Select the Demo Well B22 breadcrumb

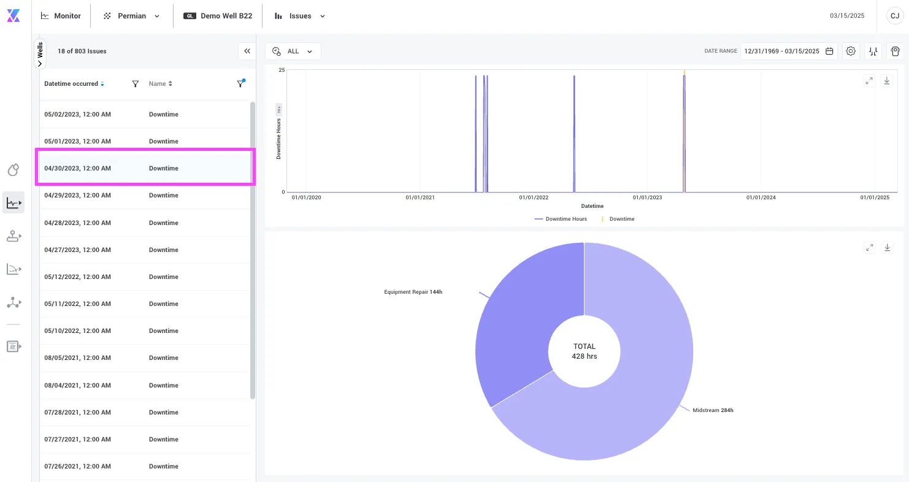(x=218, y=16)
